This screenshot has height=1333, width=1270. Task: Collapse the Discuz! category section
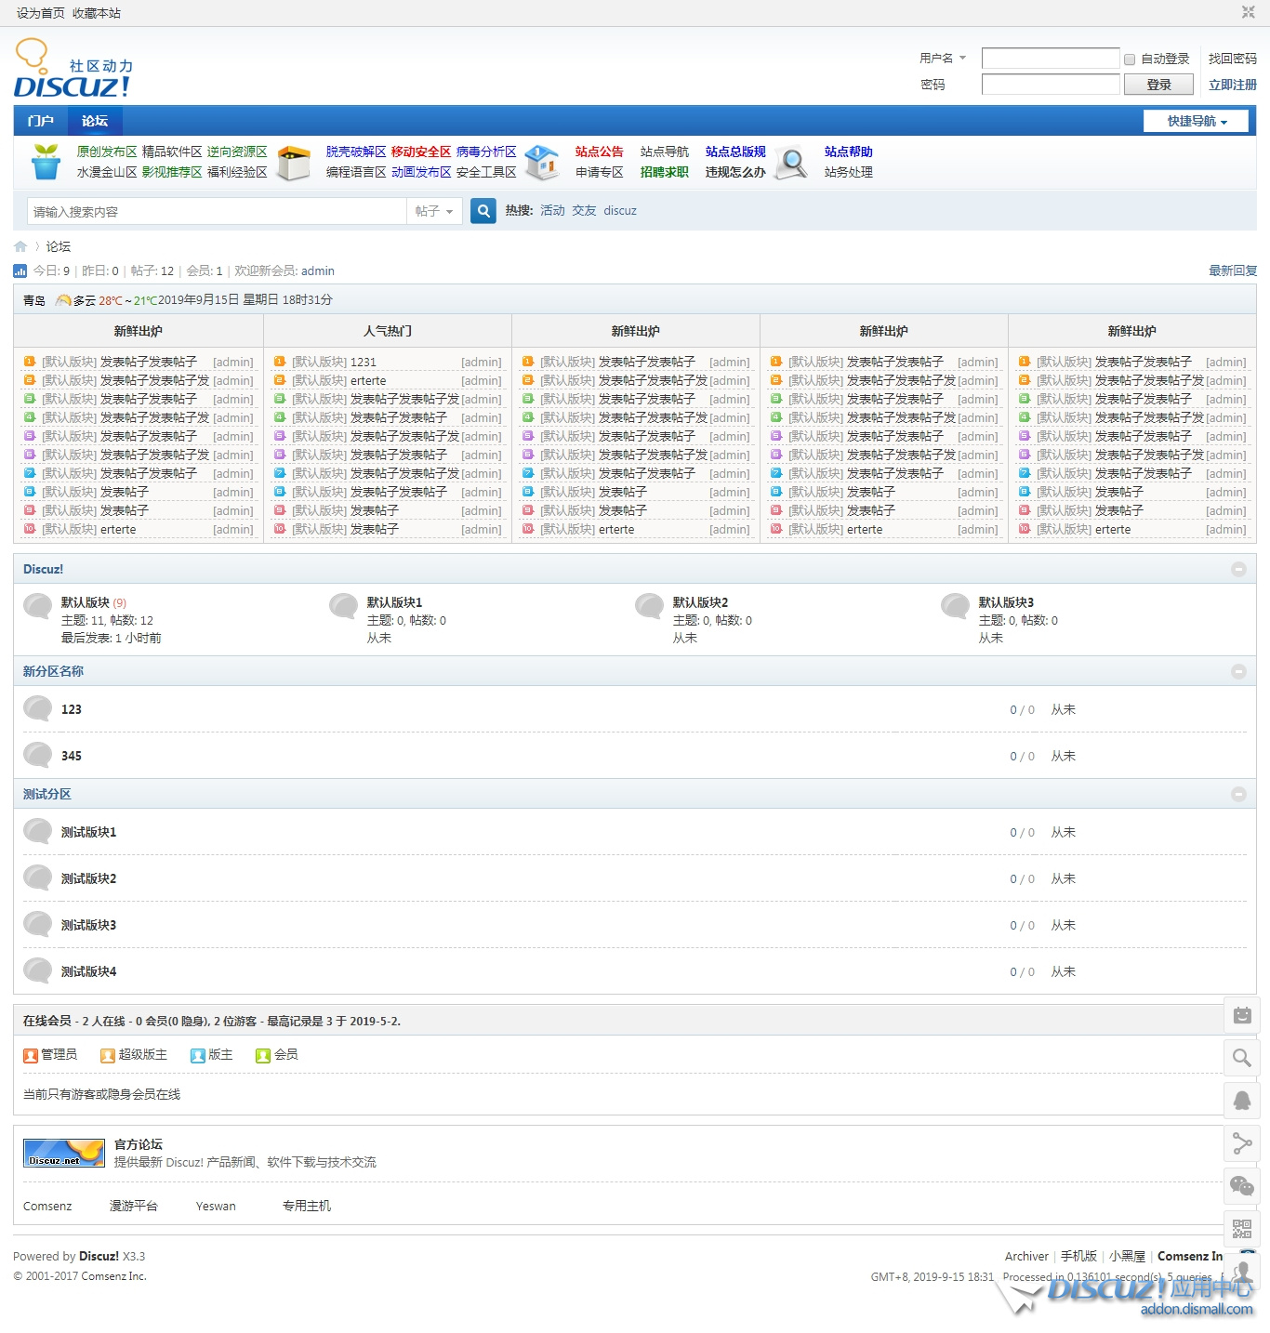(x=1238, y=569)
